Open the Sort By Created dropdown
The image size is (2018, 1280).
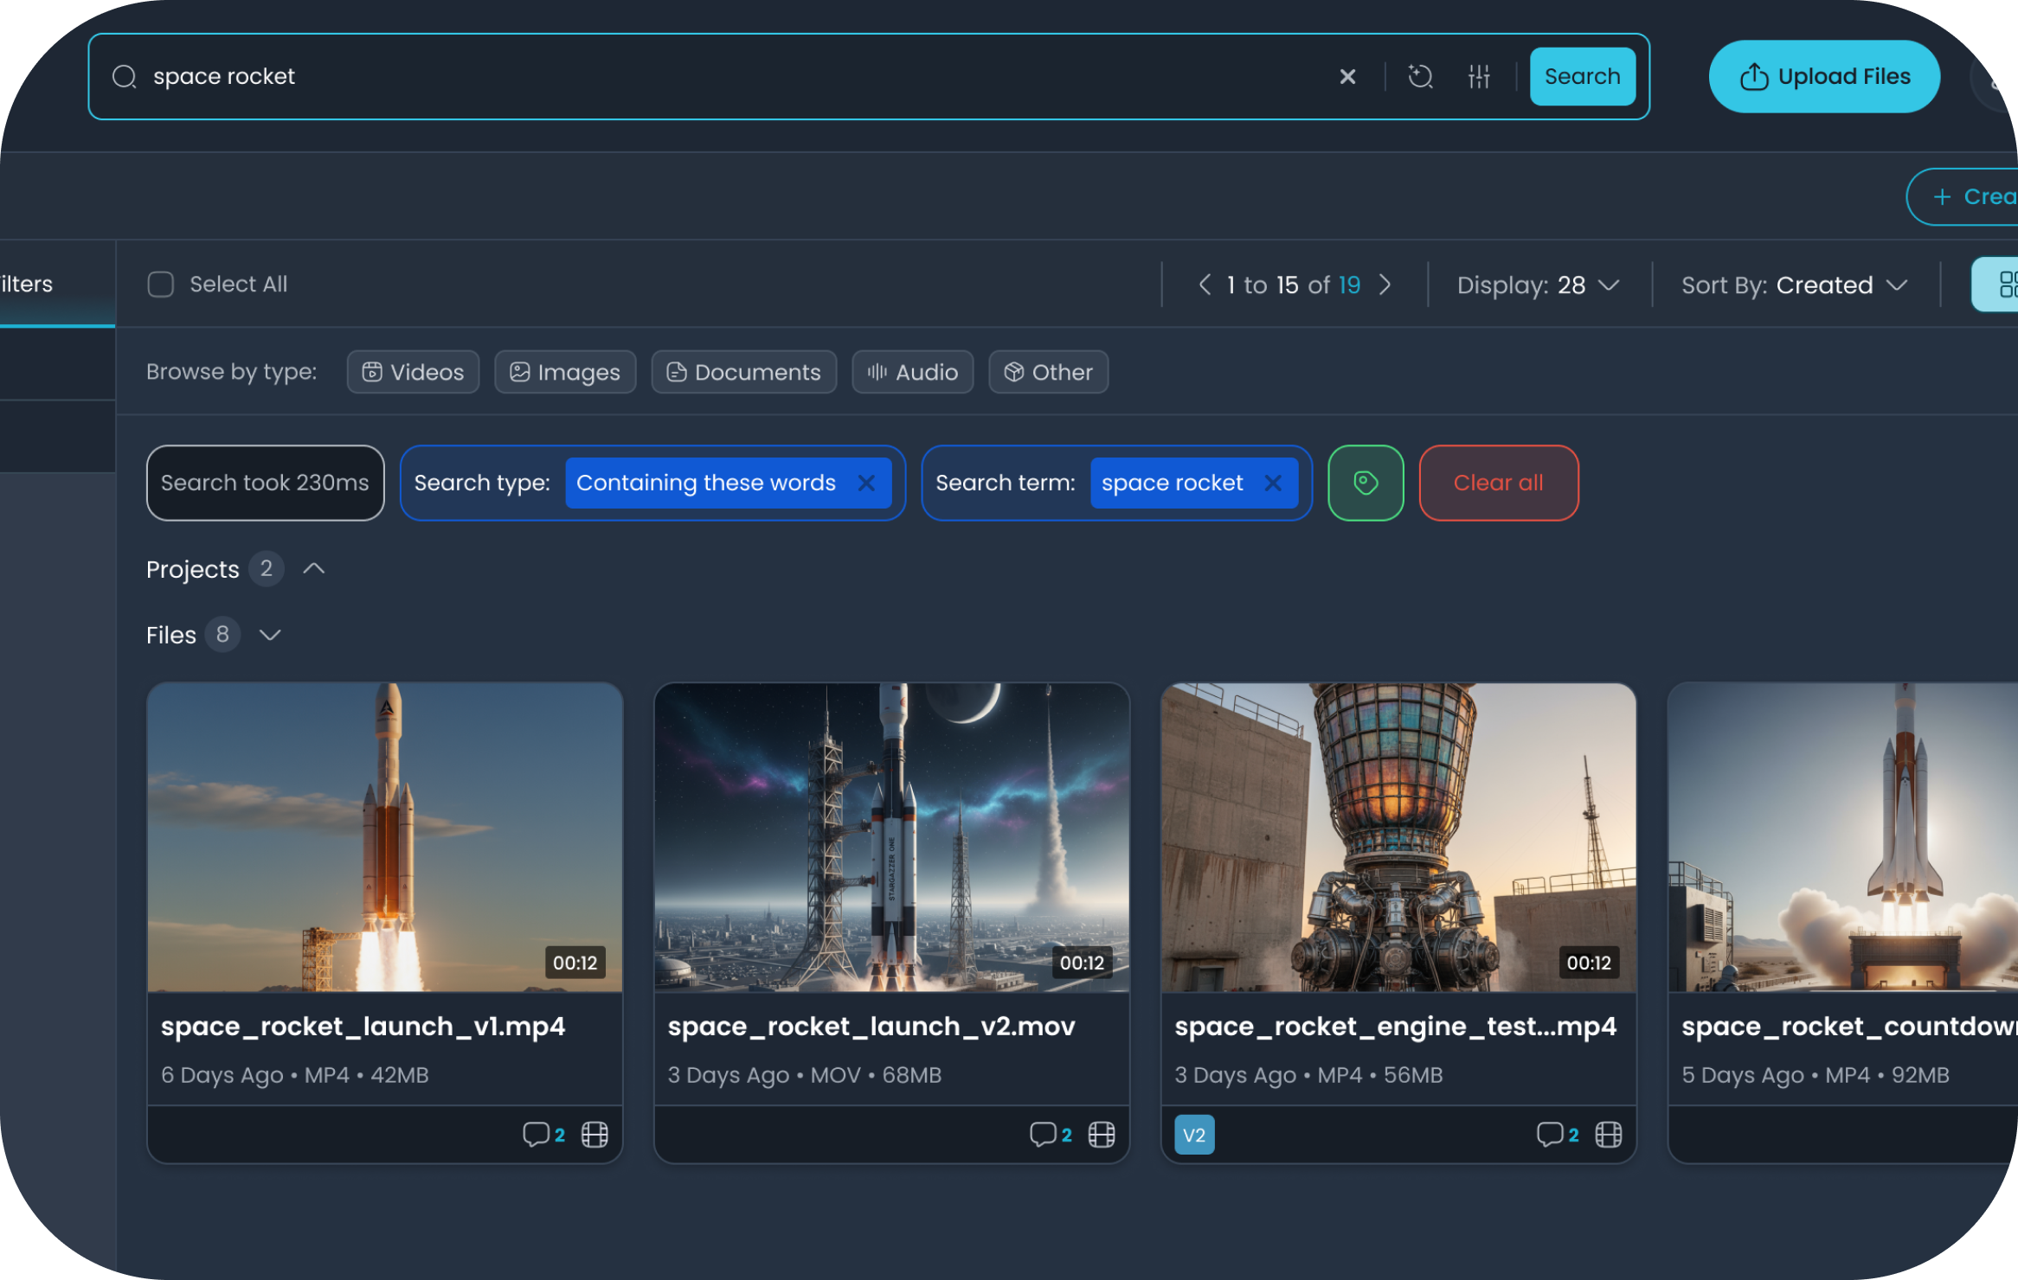point(1794,285)
